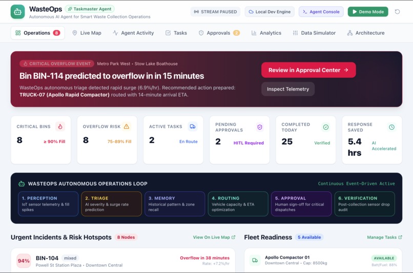Open the Approvals tab
The width and height of the screenshot is (413, 273).
(x=219, y=33)
